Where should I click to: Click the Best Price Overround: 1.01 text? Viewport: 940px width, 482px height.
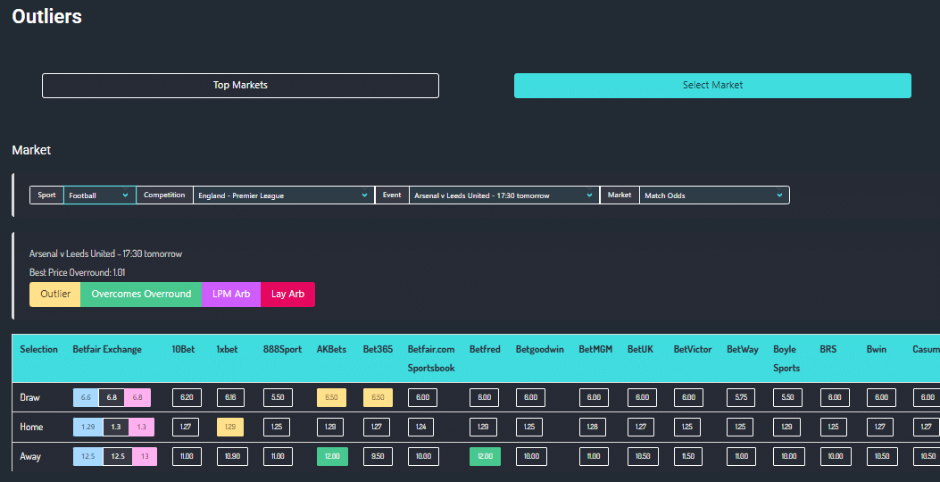click(x=78, y=273)
